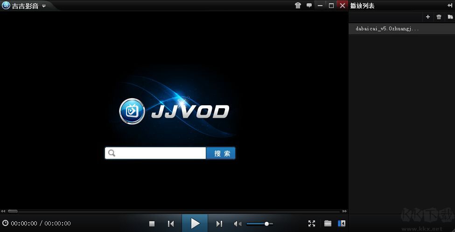Delete playlist items with the trash icon
The image size is (455, 232).
(439, 17)
